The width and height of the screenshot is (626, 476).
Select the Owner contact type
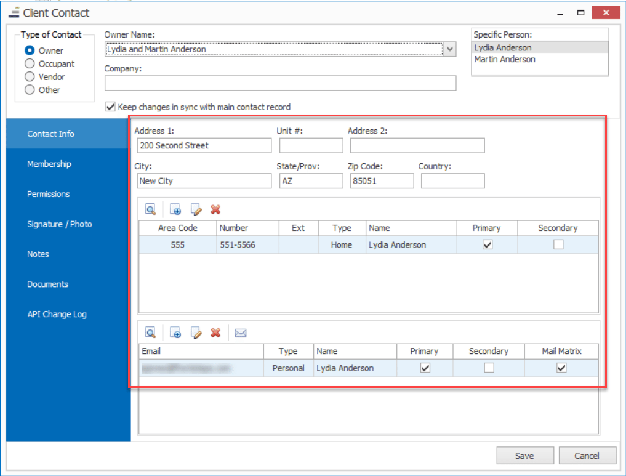[30, 50]
